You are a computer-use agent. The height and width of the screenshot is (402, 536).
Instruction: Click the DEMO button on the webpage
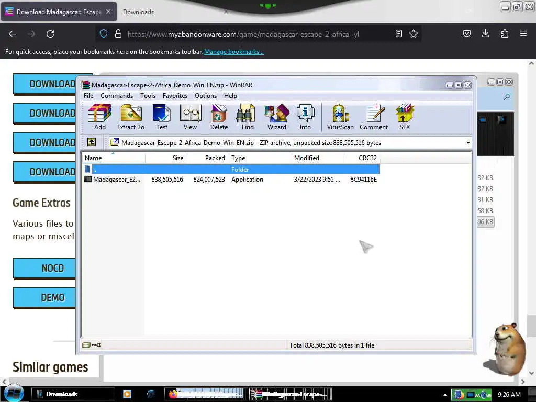pos(44,298)
